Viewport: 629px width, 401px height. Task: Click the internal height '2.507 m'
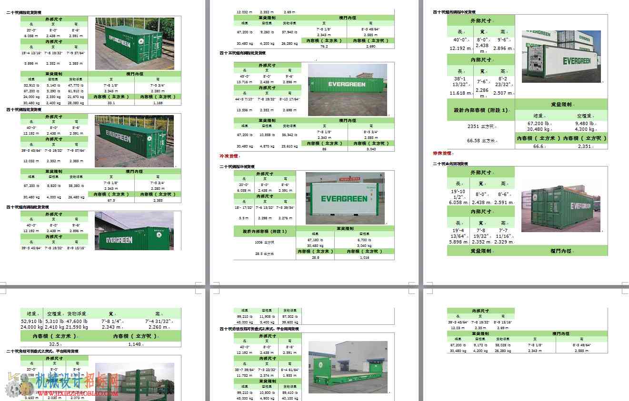click(x=503, y=93)
